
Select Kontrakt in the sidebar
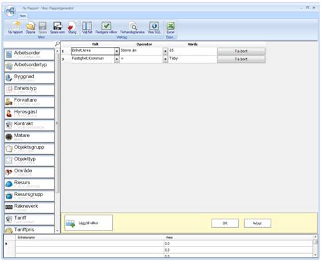(29, 125)
